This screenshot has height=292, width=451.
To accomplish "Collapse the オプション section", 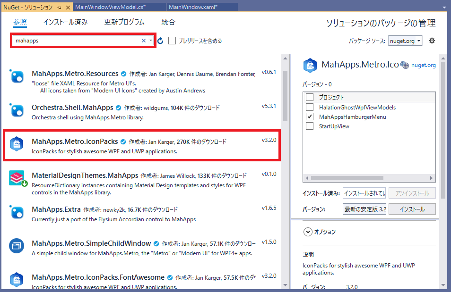I will tap(308, 232).
